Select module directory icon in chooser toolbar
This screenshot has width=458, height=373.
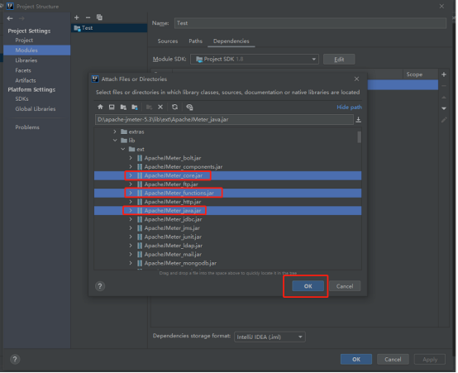tap(135, 107)
